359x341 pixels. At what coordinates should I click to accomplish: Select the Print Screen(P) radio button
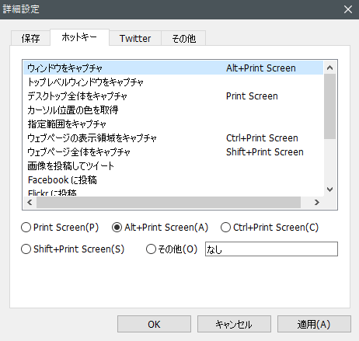click(60, 228)
